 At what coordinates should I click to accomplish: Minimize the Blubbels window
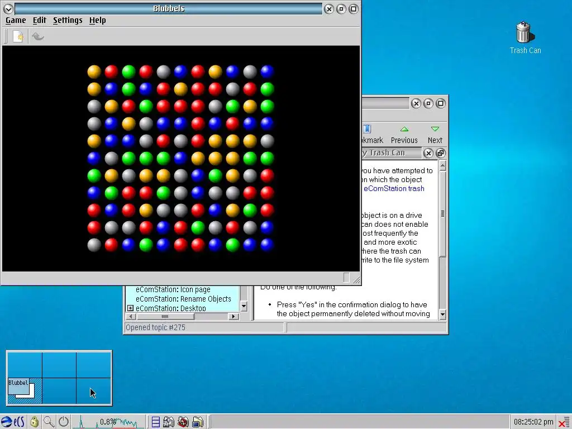(x=341, y=9)
